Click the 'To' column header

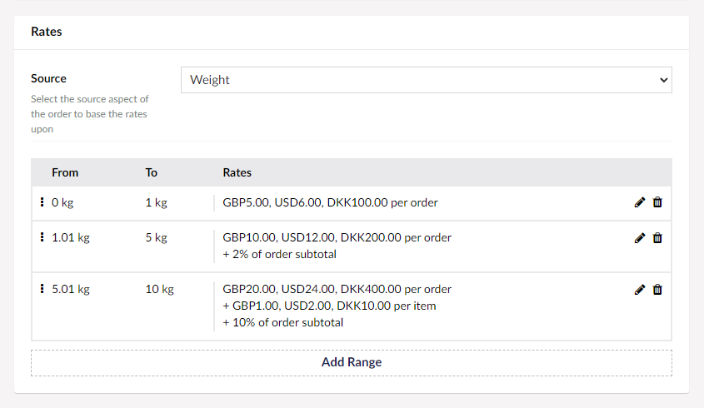(152, 172)
